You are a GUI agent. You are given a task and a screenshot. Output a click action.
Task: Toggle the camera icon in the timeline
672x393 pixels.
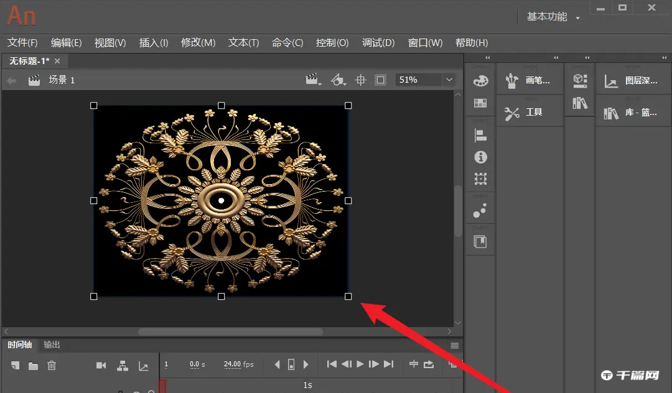(x=101, y=366)
